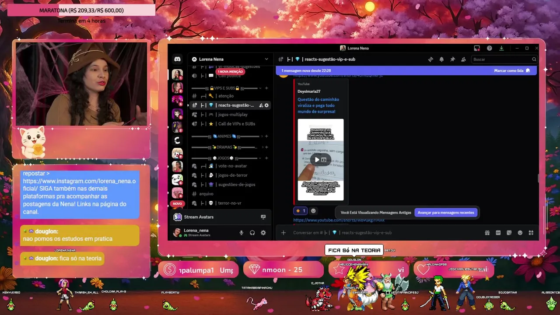The height and width of the screenshot is (315, 560).
Task: Open user settings gear icon
Action: coord(263,233)
